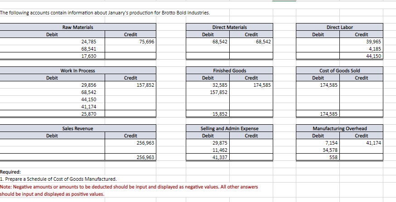Click the 17,630 Raw Materials balance cell
This screenshot has width=396, height=202.
point(52,56)
